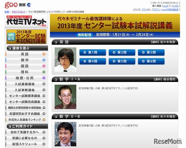Play English 第1問 lecture
Image resolution: width=186 pixels, height=148 pixels.
[x=93, y=52]
